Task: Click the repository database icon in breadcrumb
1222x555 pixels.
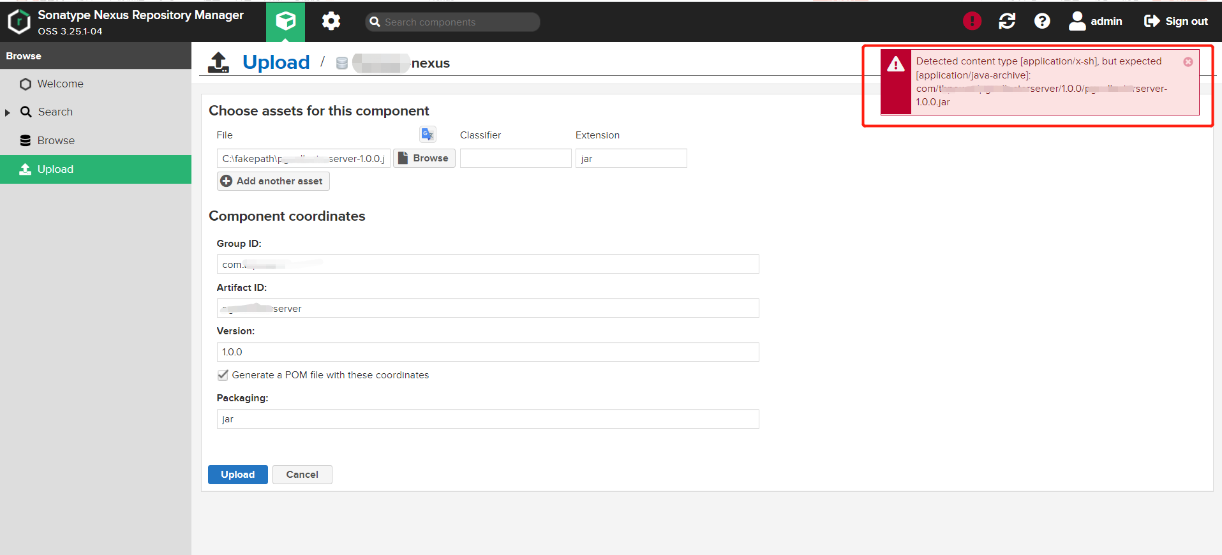Action: click(x=342, y=63)
